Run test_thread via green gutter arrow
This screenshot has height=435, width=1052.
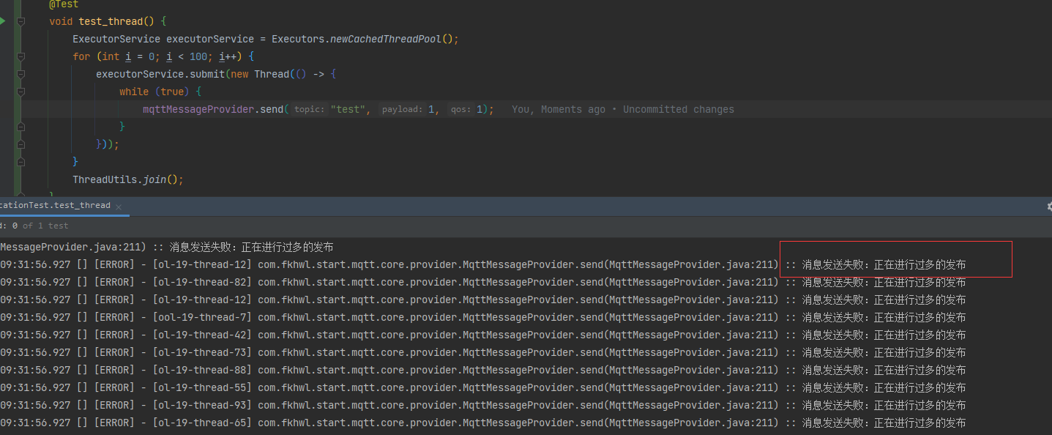pos(2,21)
